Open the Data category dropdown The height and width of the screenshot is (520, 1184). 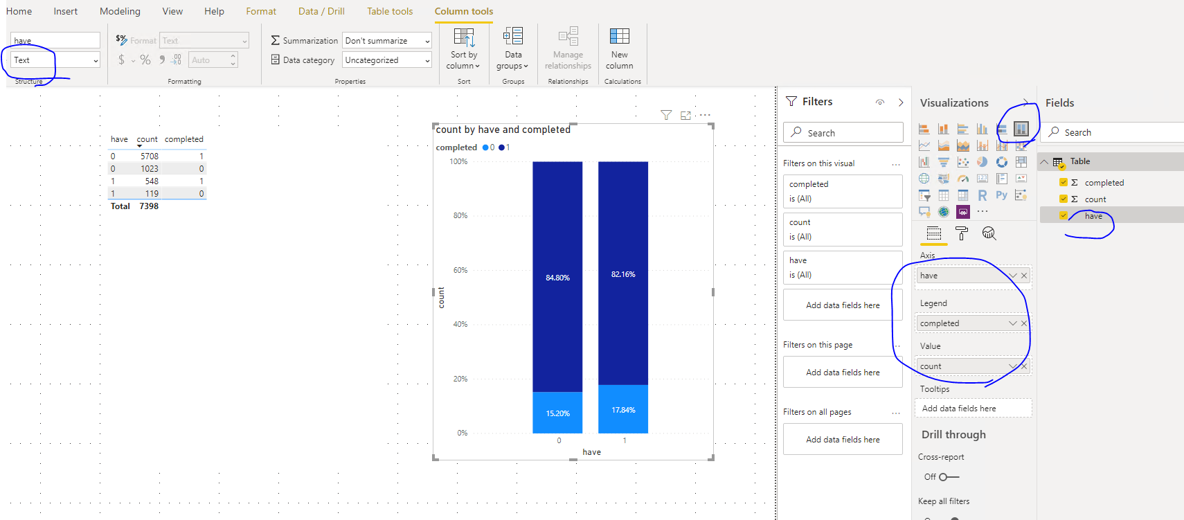point(387,60)
